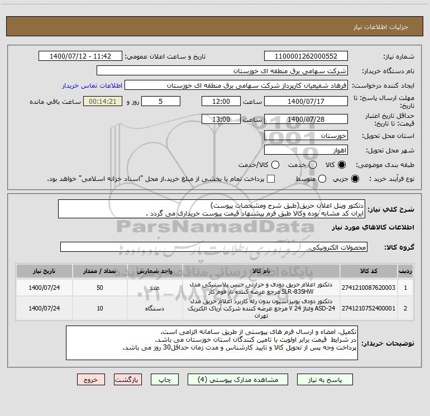The width and height of the screenshot is (430, 416).
Task: Choose جزیی purchase process type
Action: 355,179
